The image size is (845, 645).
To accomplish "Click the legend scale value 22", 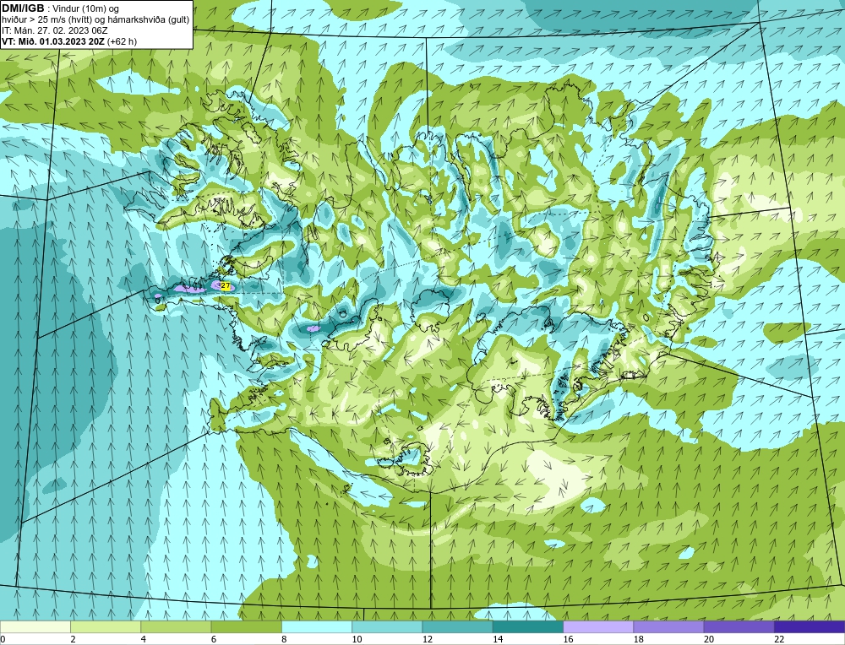I will [778, 639].
